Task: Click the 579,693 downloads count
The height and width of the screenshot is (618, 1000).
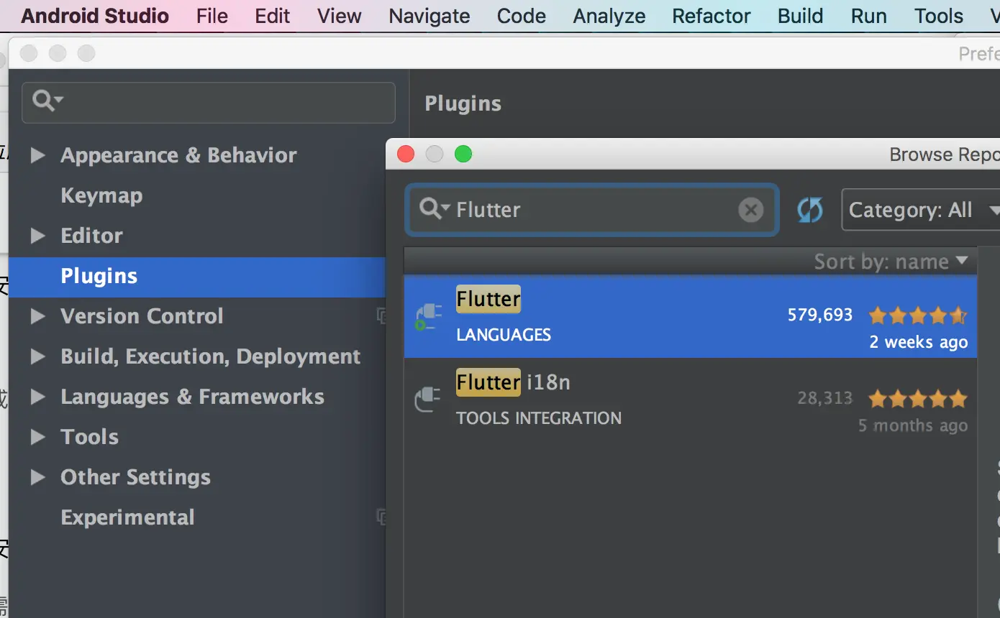Action: click(x=820, y=315)
